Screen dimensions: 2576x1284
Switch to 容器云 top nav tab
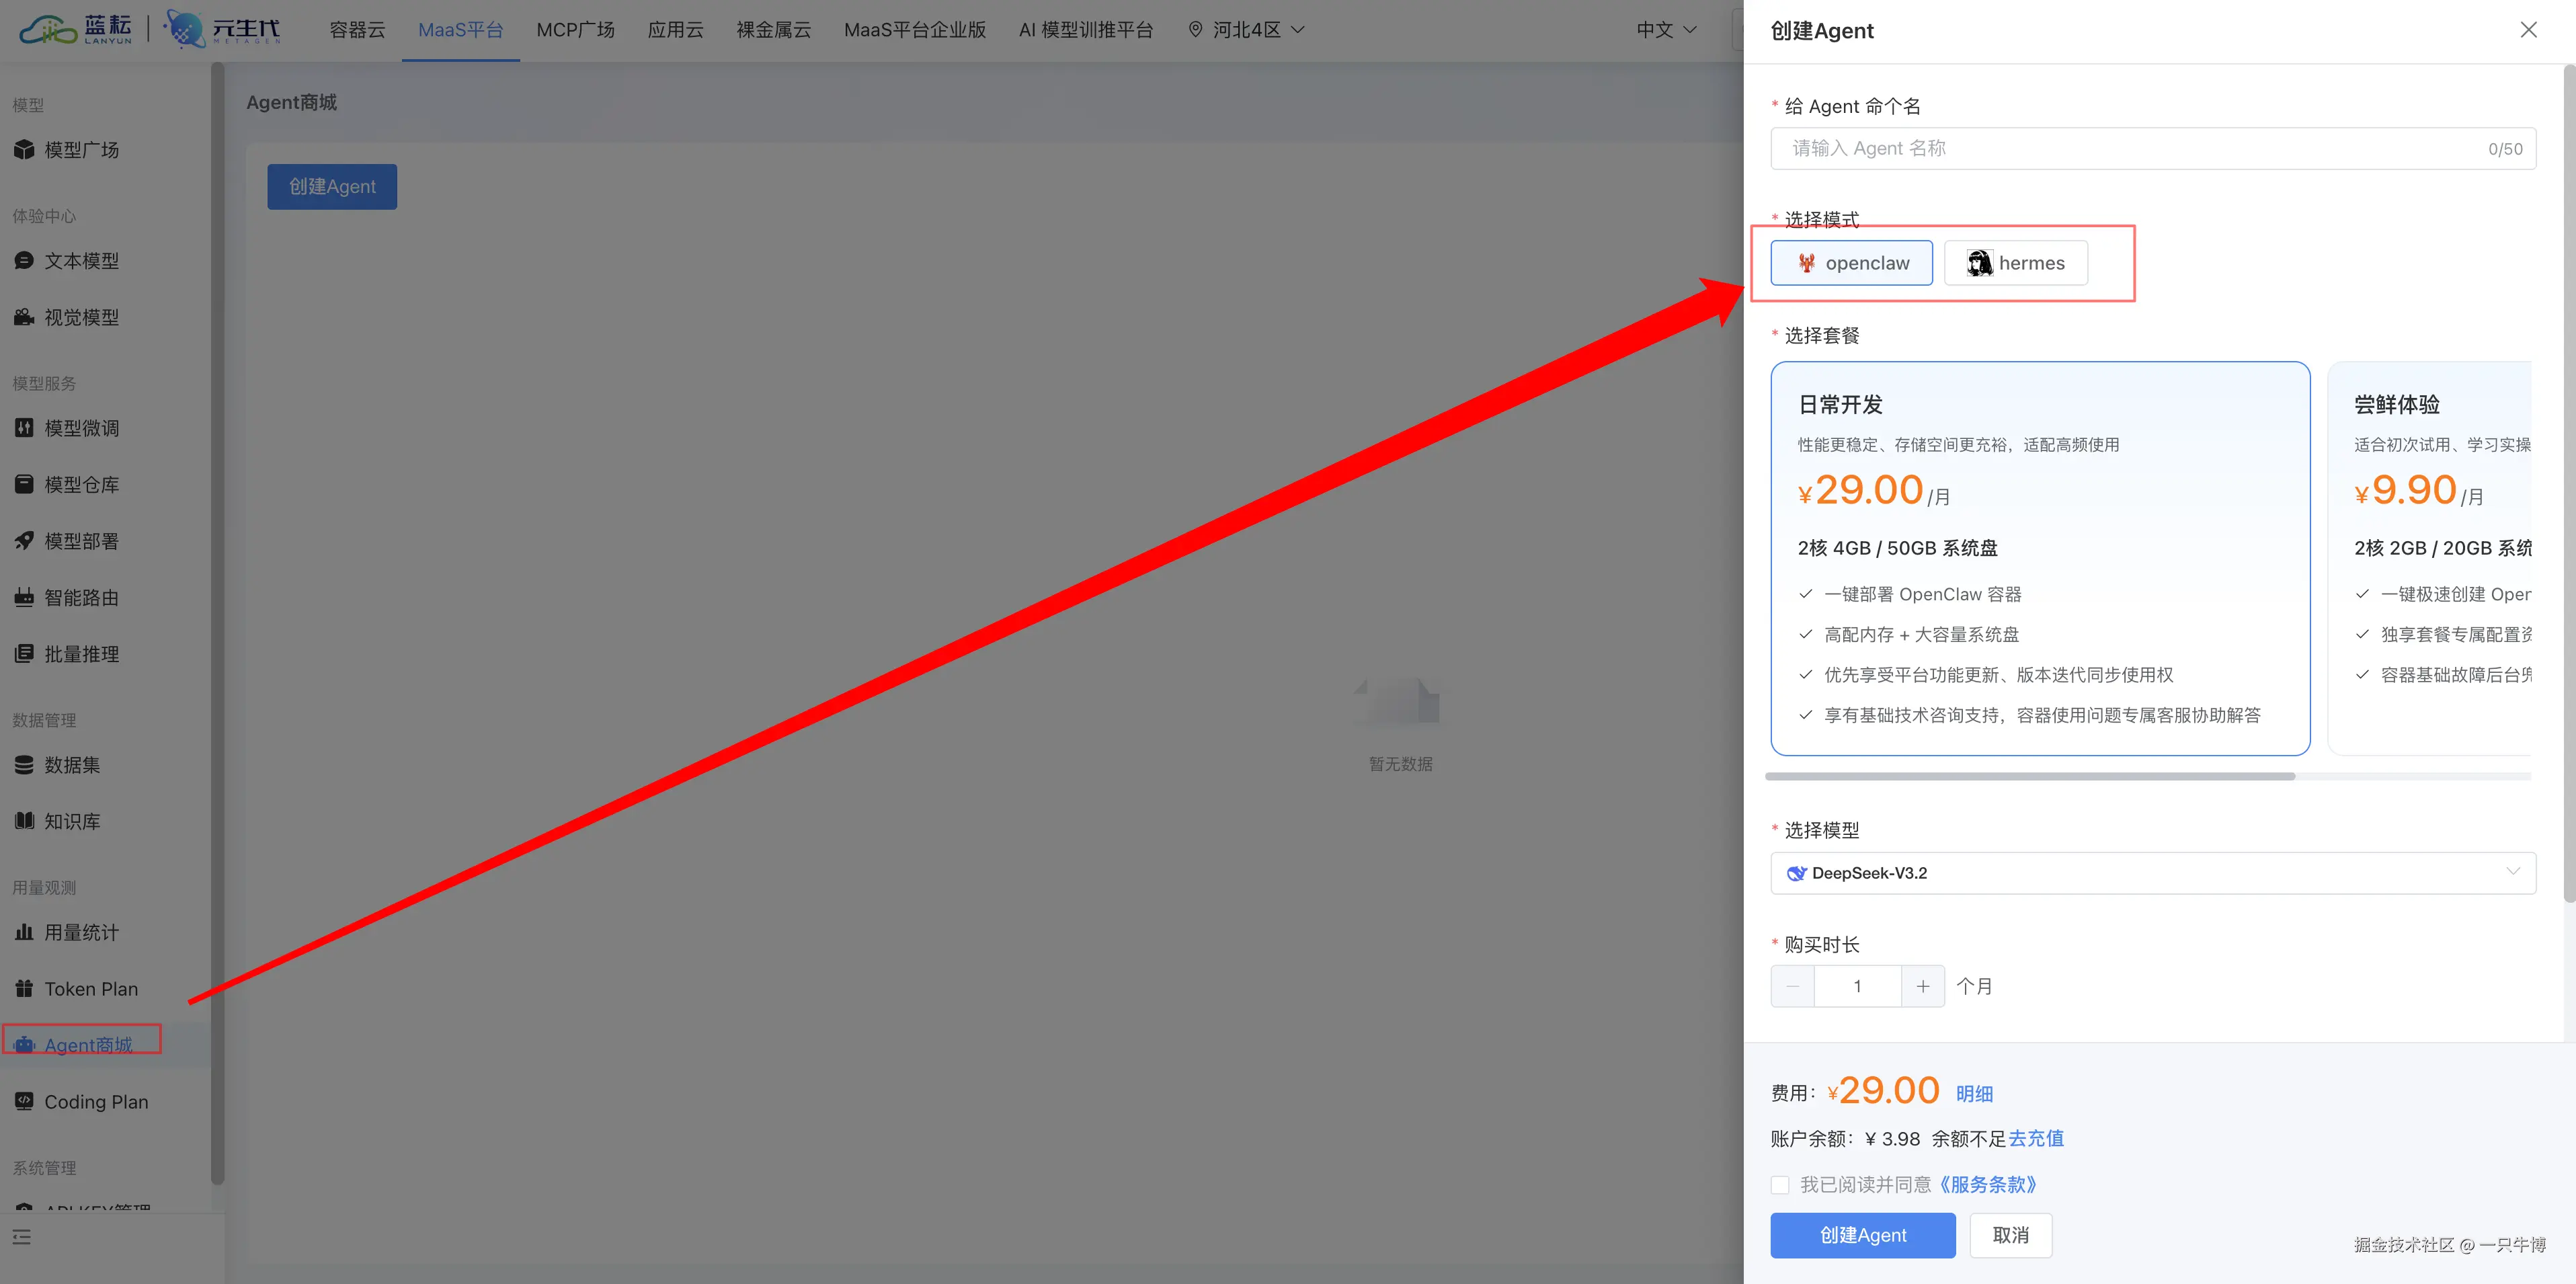(357, 30)
